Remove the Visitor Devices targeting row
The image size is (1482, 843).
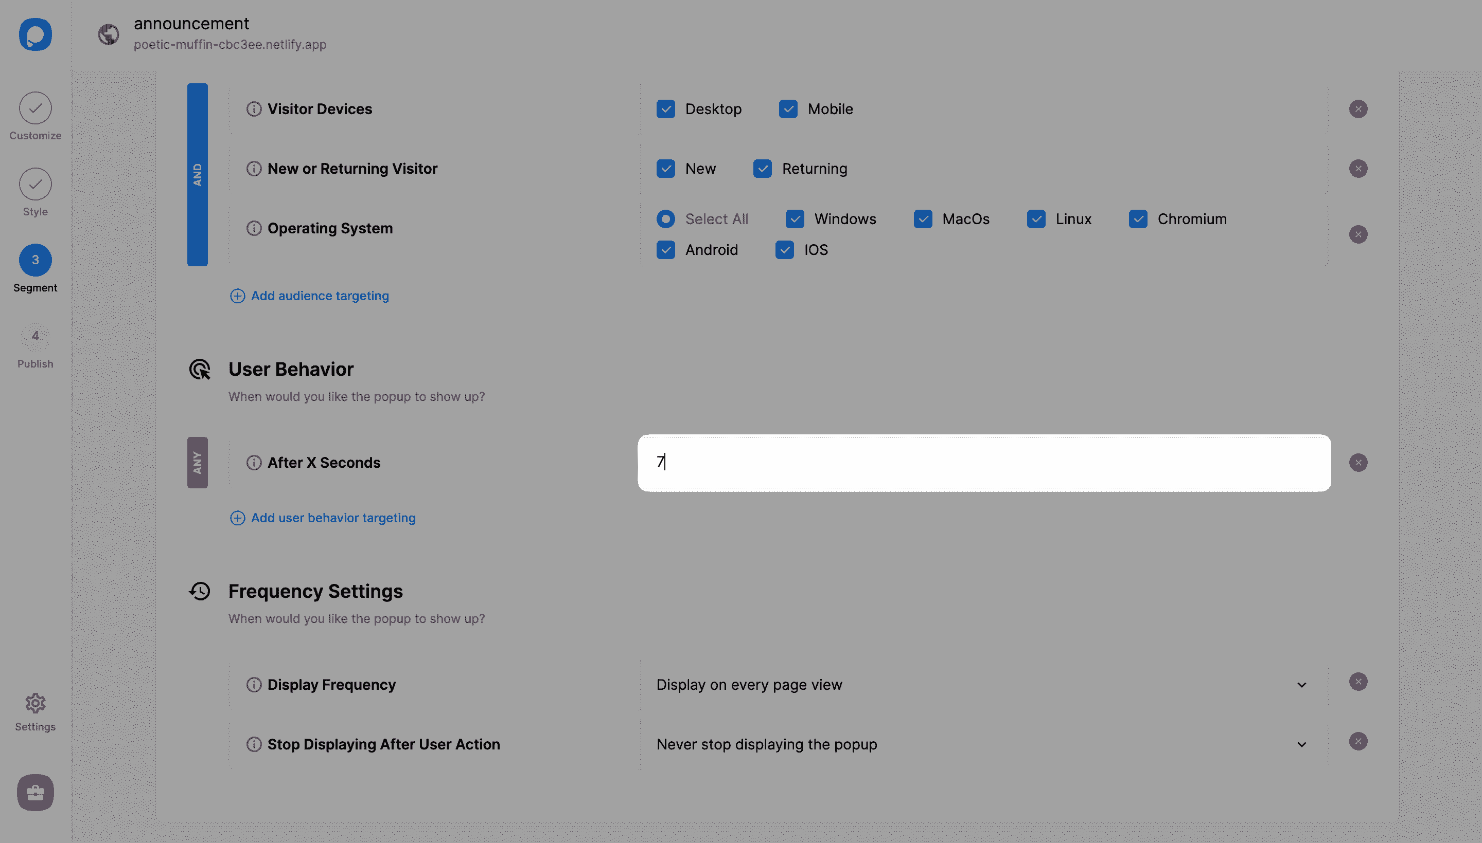pyautogui.click(x=1358, y=109)
